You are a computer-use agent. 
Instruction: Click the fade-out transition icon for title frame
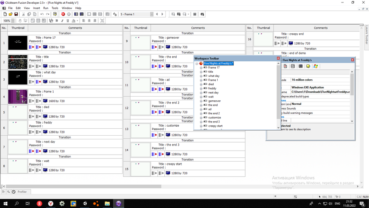(39, 66)
